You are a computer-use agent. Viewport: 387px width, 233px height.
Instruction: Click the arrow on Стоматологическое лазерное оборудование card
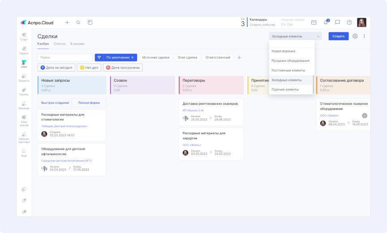click(x=365, y=115)
